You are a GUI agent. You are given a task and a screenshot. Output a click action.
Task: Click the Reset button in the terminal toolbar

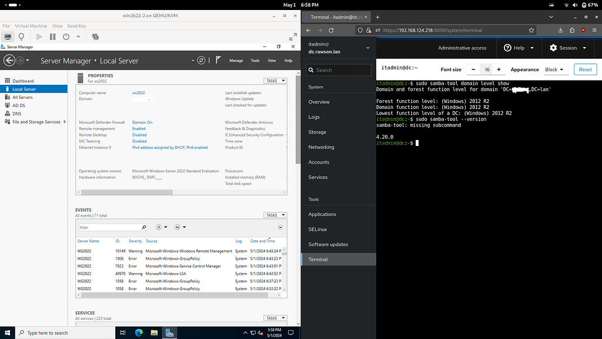point(585,69)
